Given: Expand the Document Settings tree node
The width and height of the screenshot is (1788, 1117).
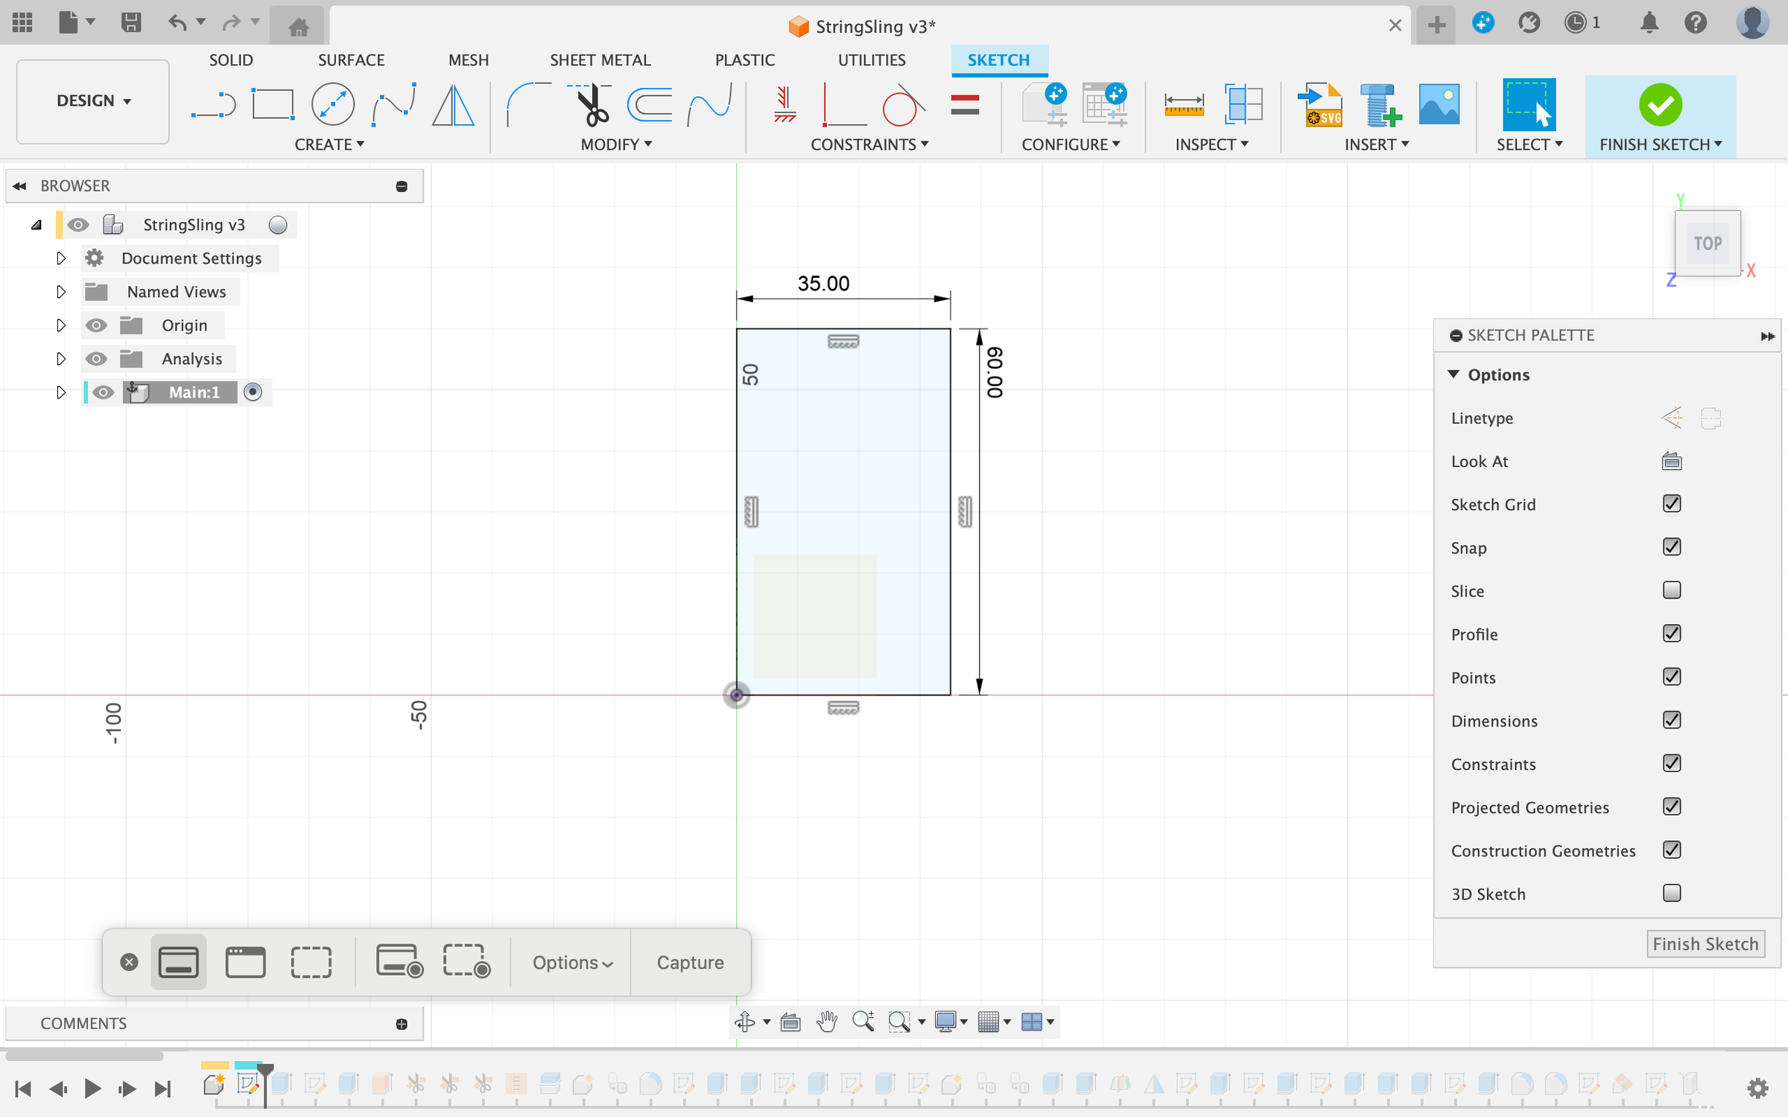Looking at the screenshot, I should coord(61,258).
